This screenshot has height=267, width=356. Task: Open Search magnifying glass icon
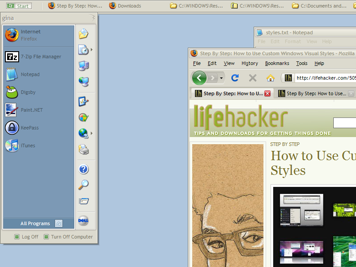tap(84, 185)
